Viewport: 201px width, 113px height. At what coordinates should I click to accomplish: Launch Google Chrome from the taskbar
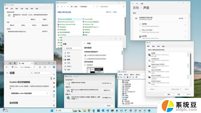[x=89, y=110]
